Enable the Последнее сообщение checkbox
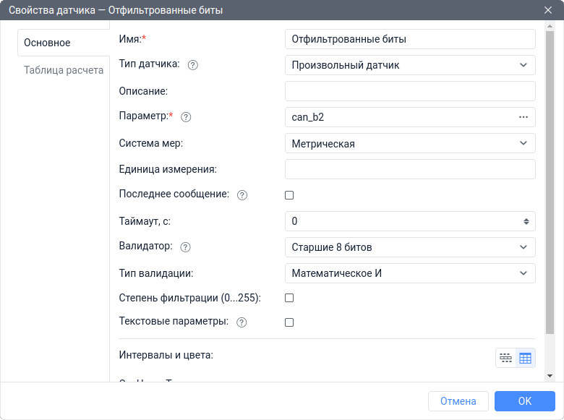Image resolution: width=564 pixels, height=420 pixels. (x=289, y=195)
